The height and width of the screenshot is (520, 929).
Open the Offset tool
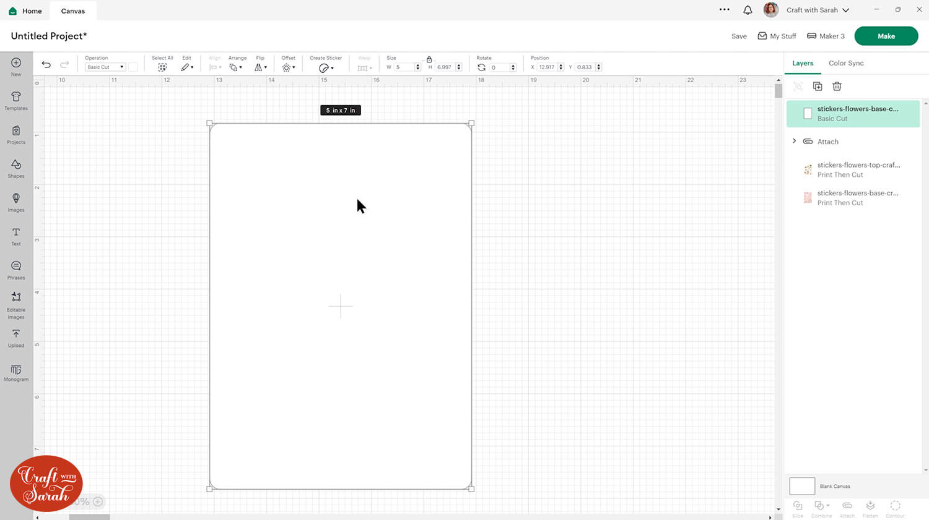[x=289, y=67]
